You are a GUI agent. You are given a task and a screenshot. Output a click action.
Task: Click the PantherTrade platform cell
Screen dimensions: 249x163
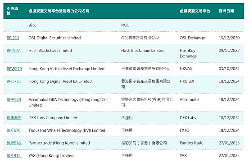[x=191, y=143]
